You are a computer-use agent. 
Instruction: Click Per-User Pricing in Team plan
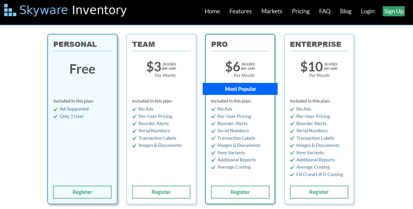[x=155, y=116]
